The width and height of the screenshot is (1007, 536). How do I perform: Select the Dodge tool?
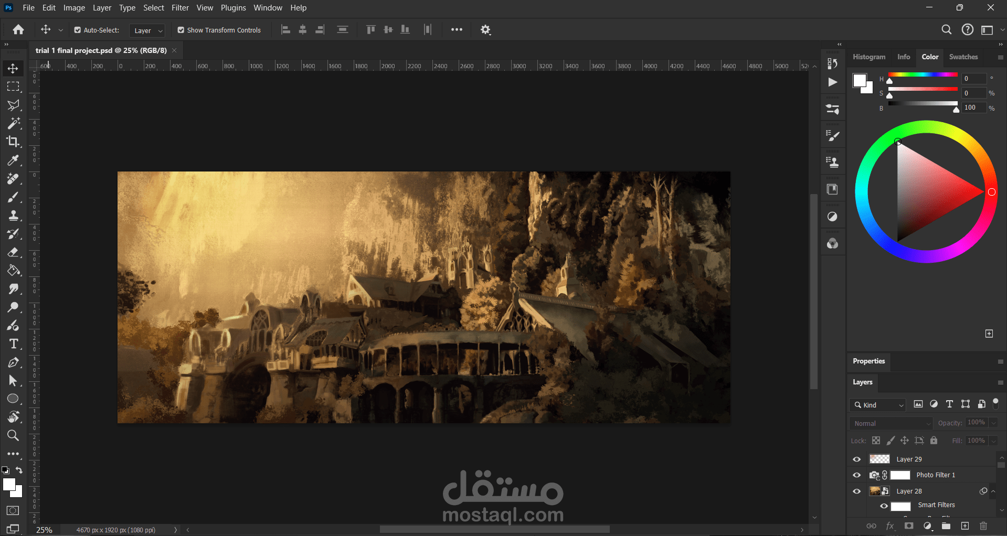pyautogui.click(x=13, y=307)
